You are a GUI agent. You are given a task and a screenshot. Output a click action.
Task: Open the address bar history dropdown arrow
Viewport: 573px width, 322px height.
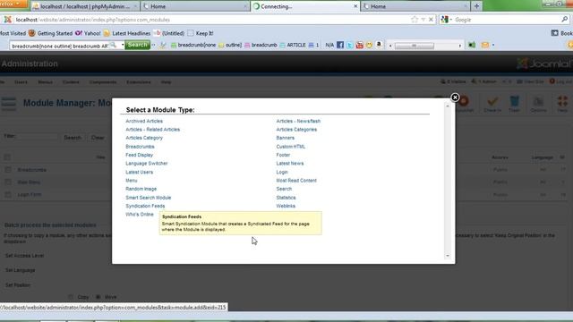pos(423,20)
